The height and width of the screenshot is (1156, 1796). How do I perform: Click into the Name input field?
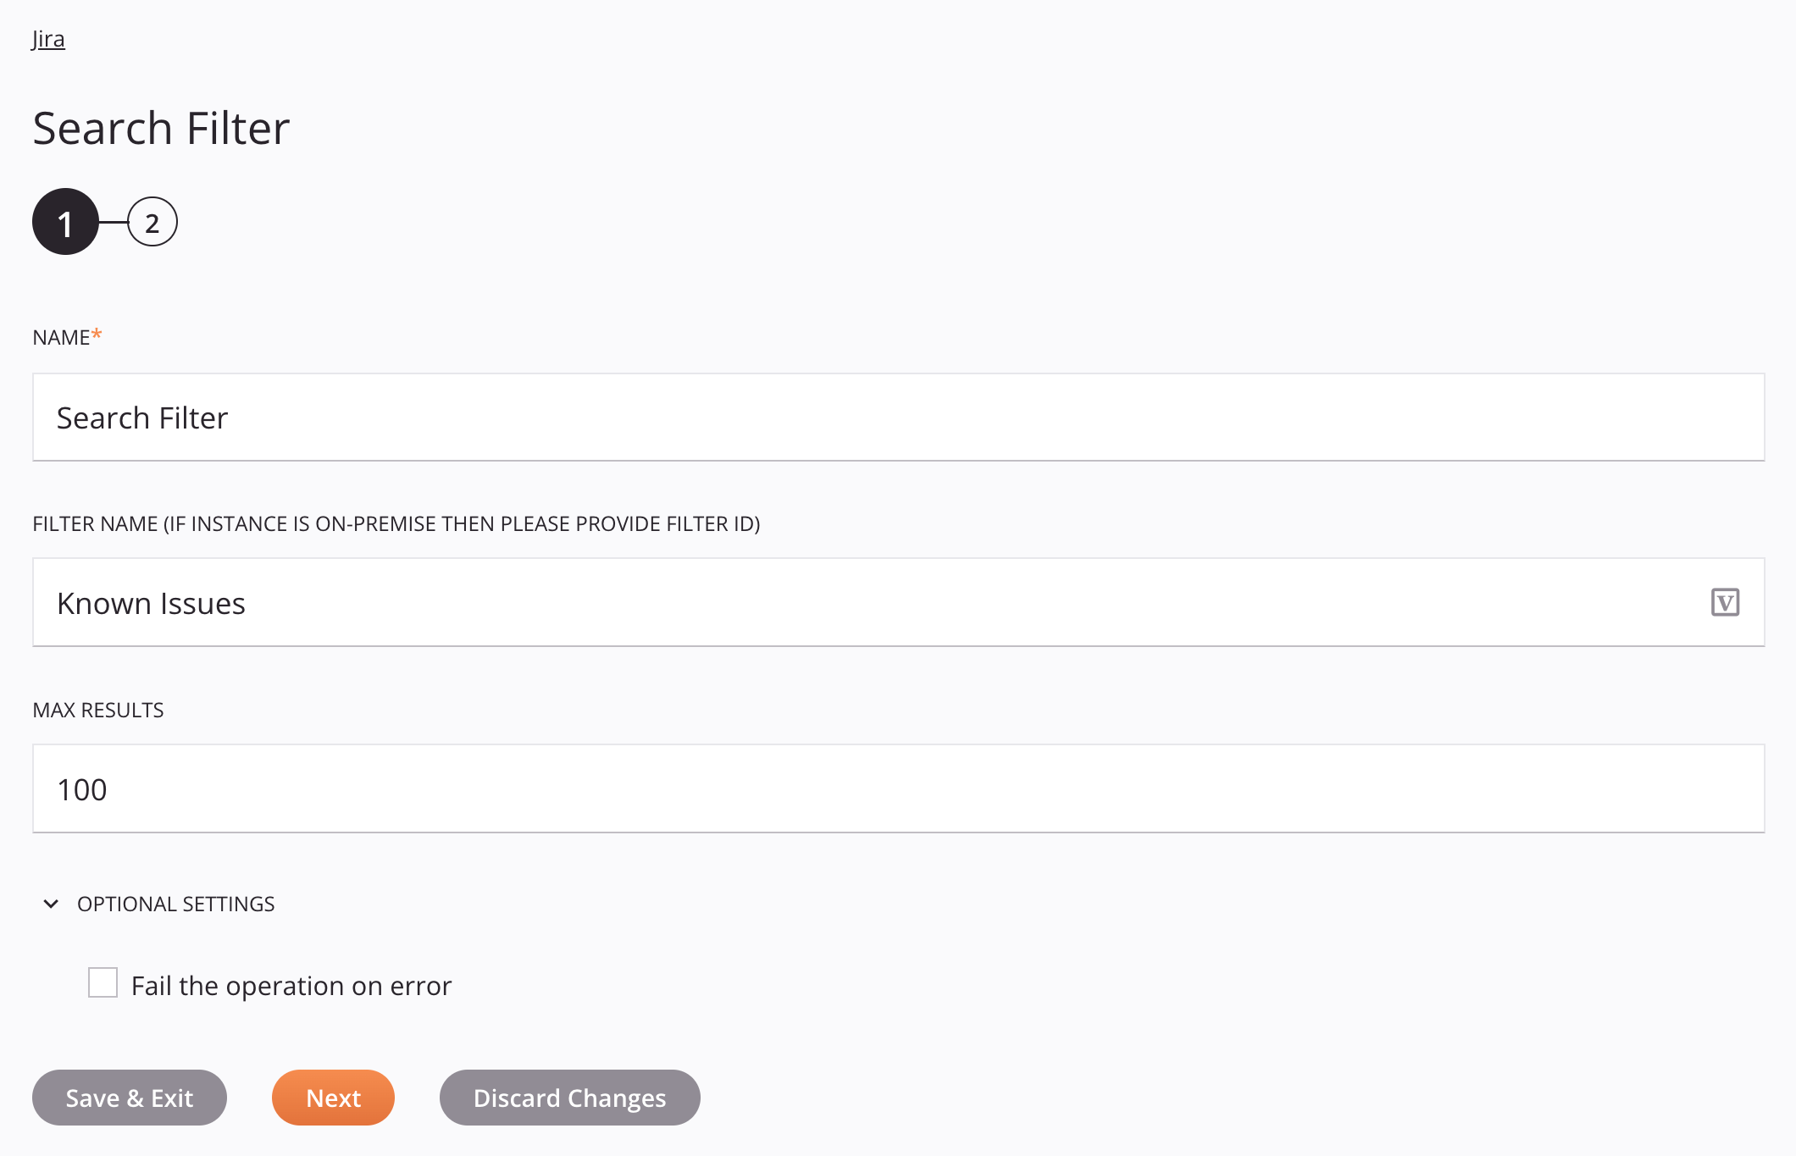click(898, 418)
